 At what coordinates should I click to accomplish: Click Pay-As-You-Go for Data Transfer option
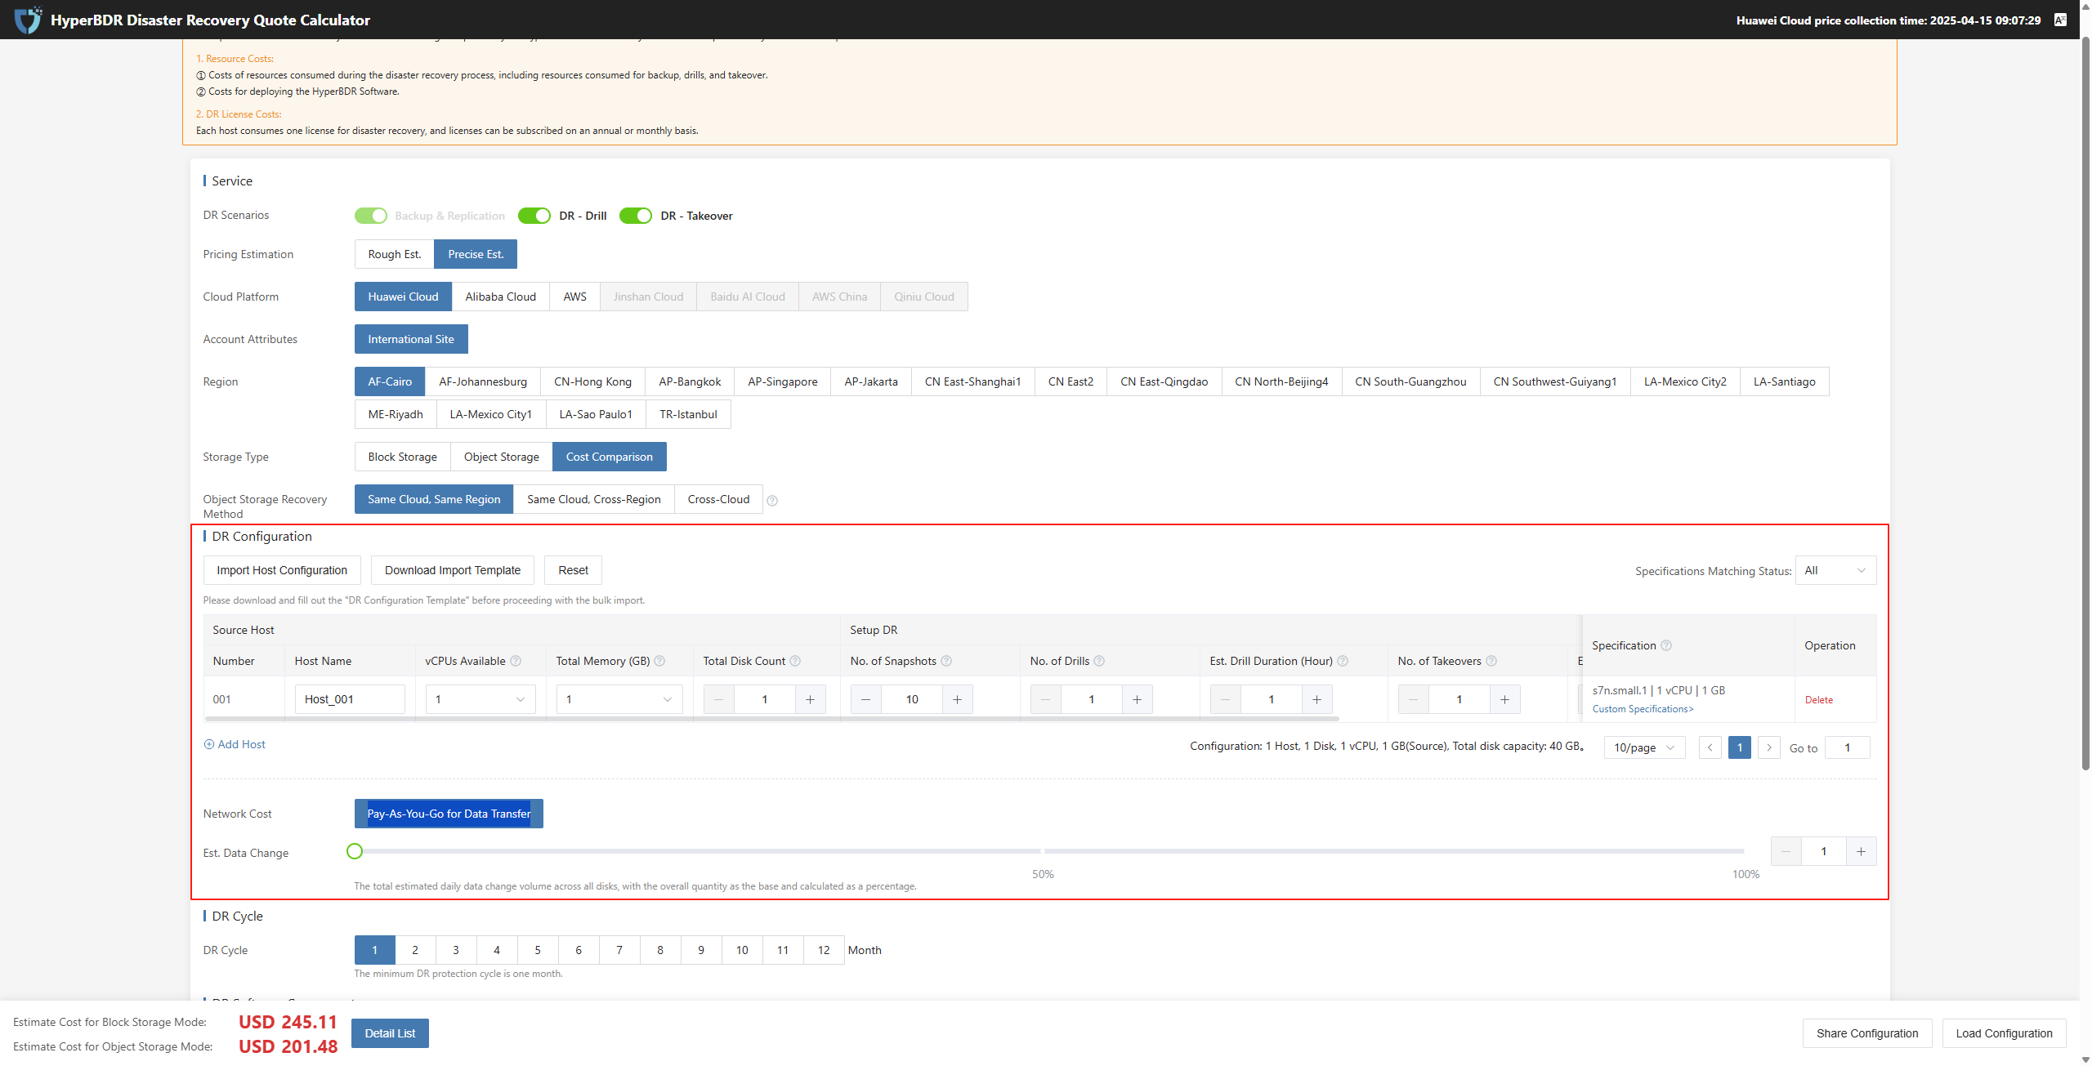point(449,814)
